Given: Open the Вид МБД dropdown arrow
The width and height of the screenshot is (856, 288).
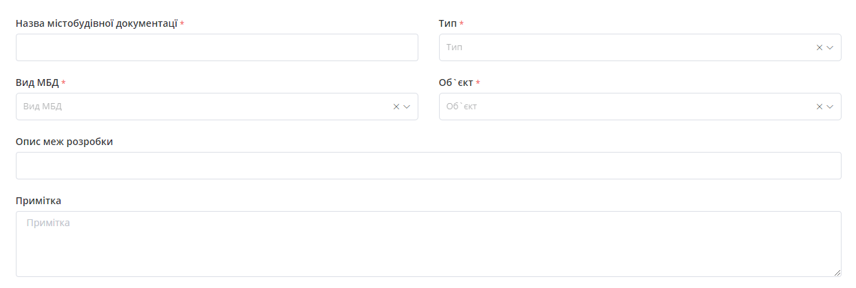Looking at the screenshot, I should (x=407, y=107).
